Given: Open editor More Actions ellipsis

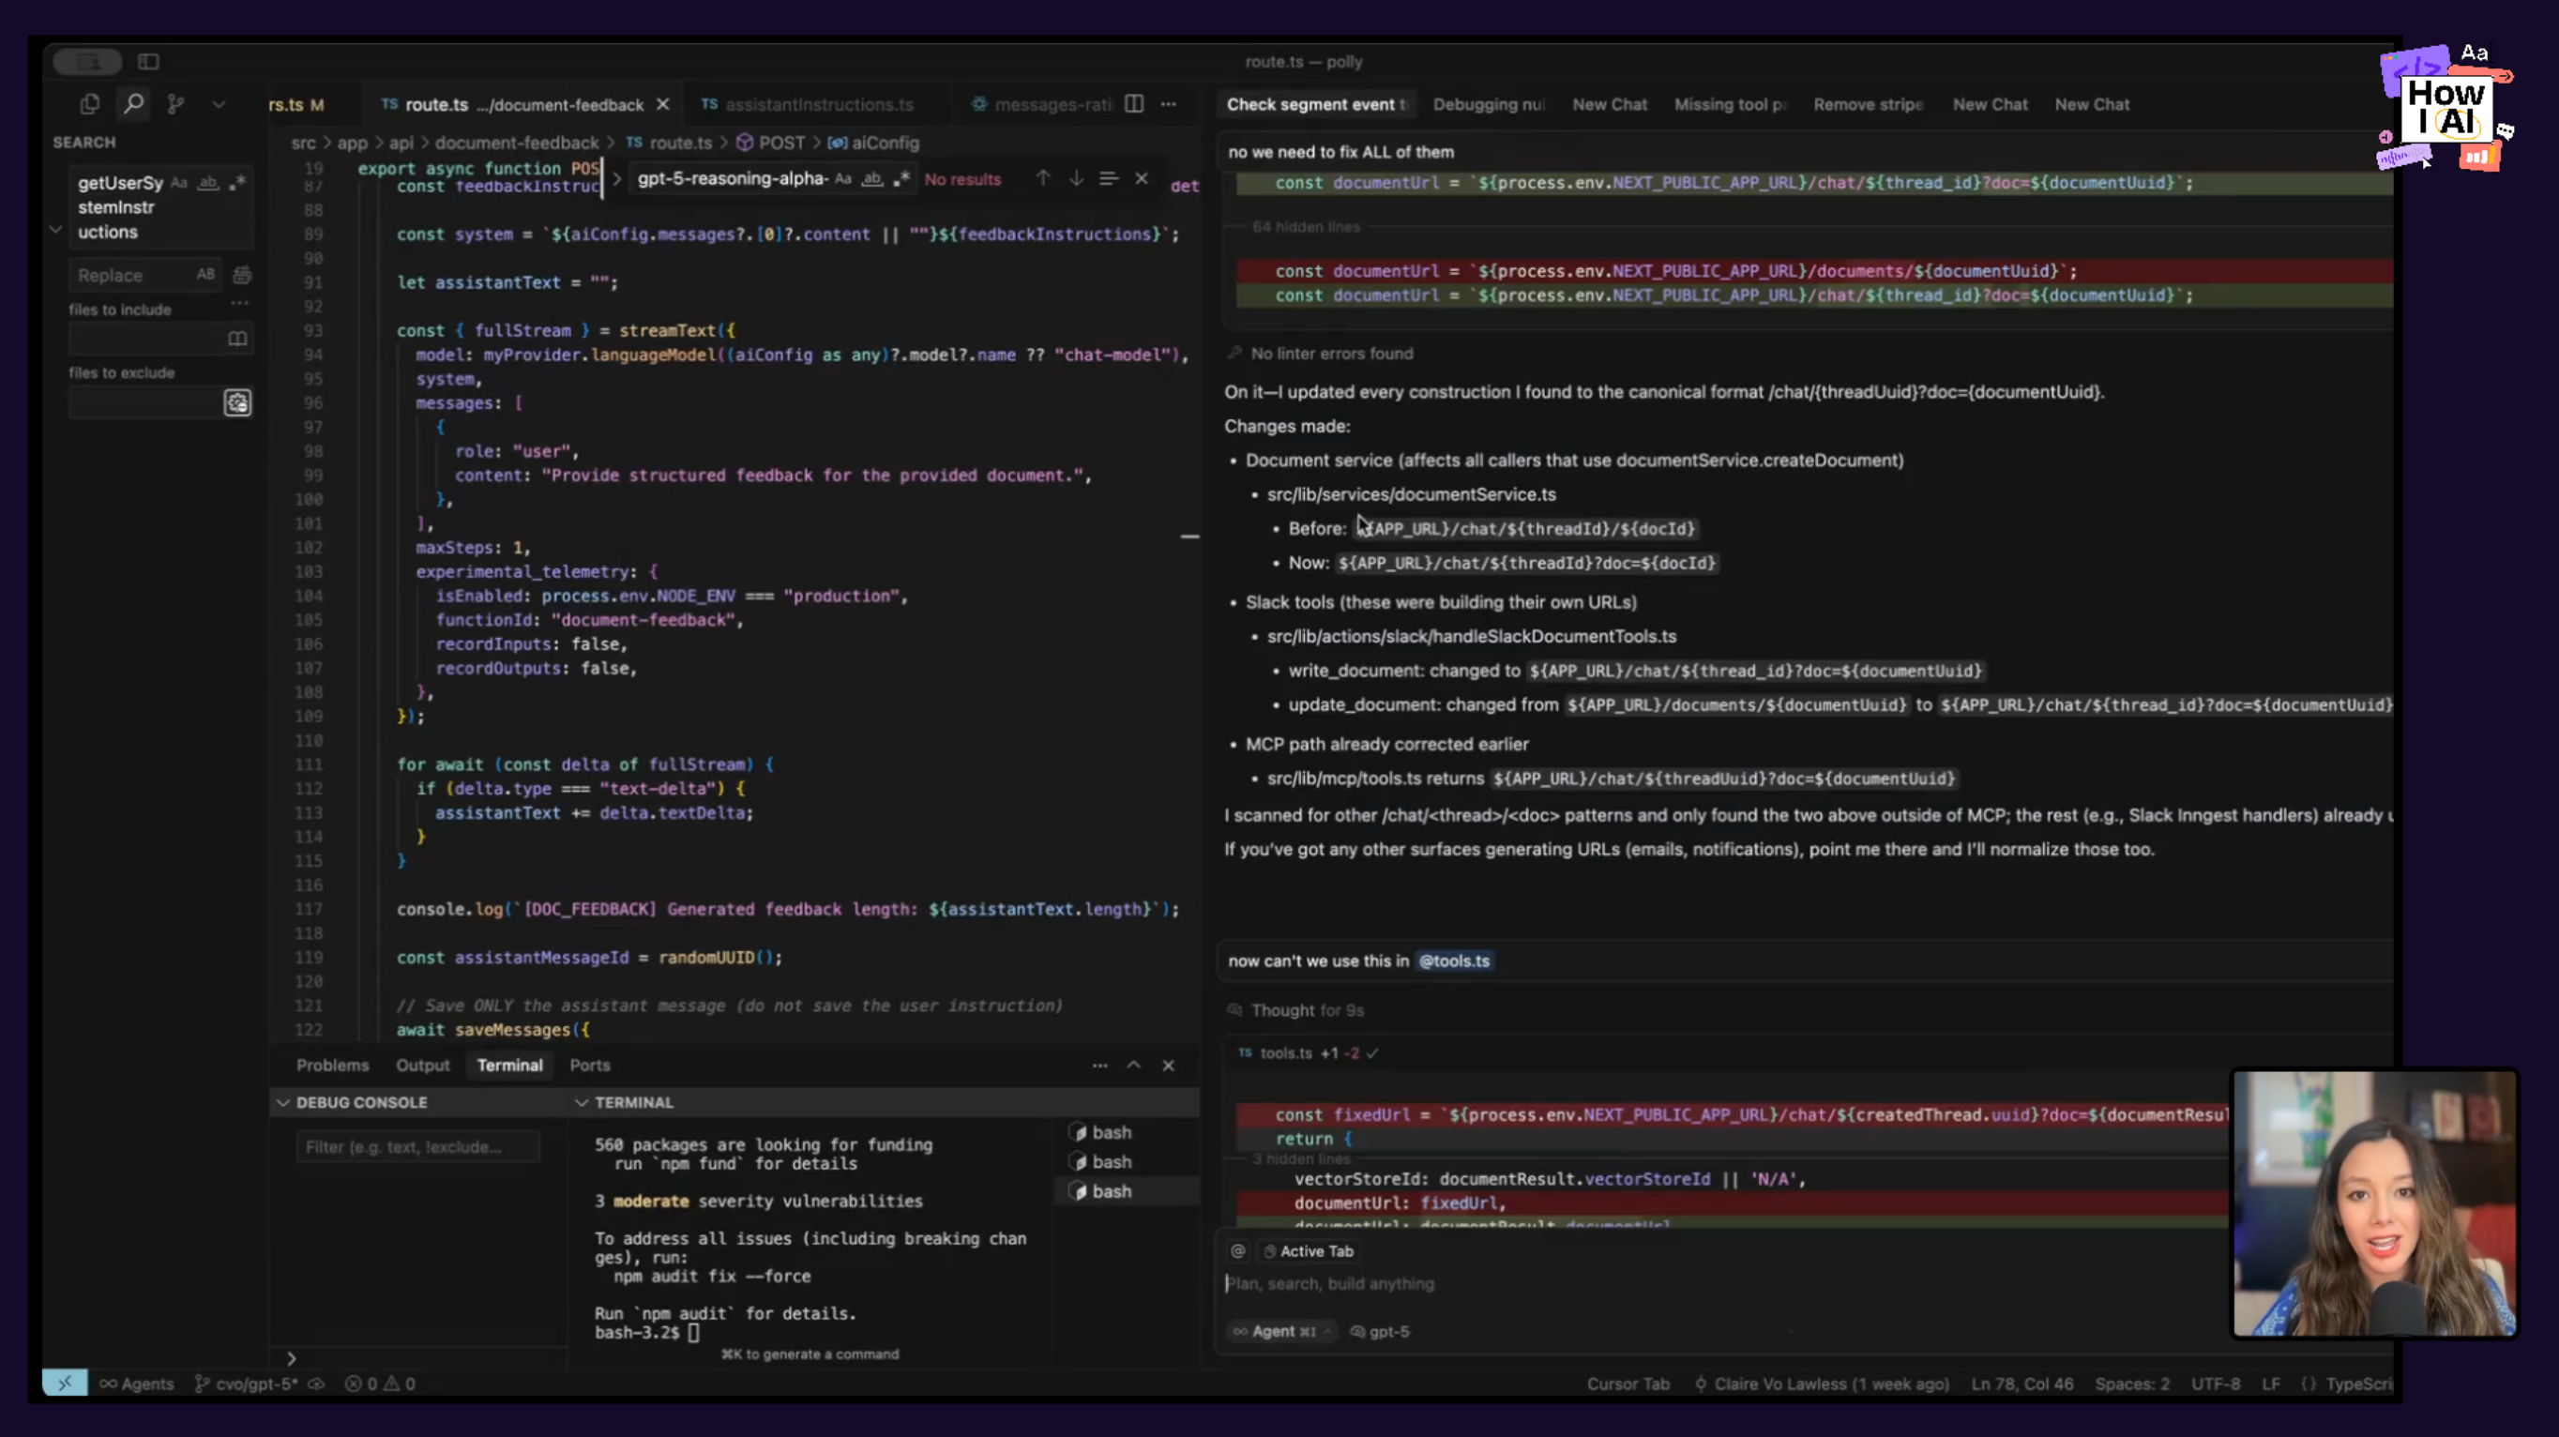Looking at the screenshot, I should pyautogui.click(x=1168, y=103).
